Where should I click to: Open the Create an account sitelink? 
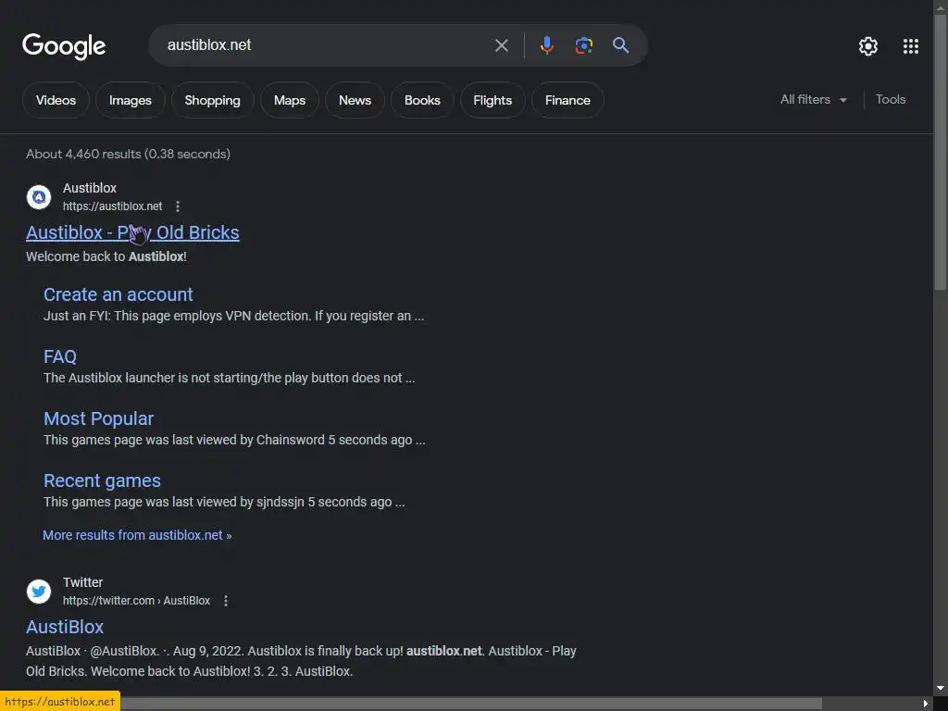click(x=118, y=294)
